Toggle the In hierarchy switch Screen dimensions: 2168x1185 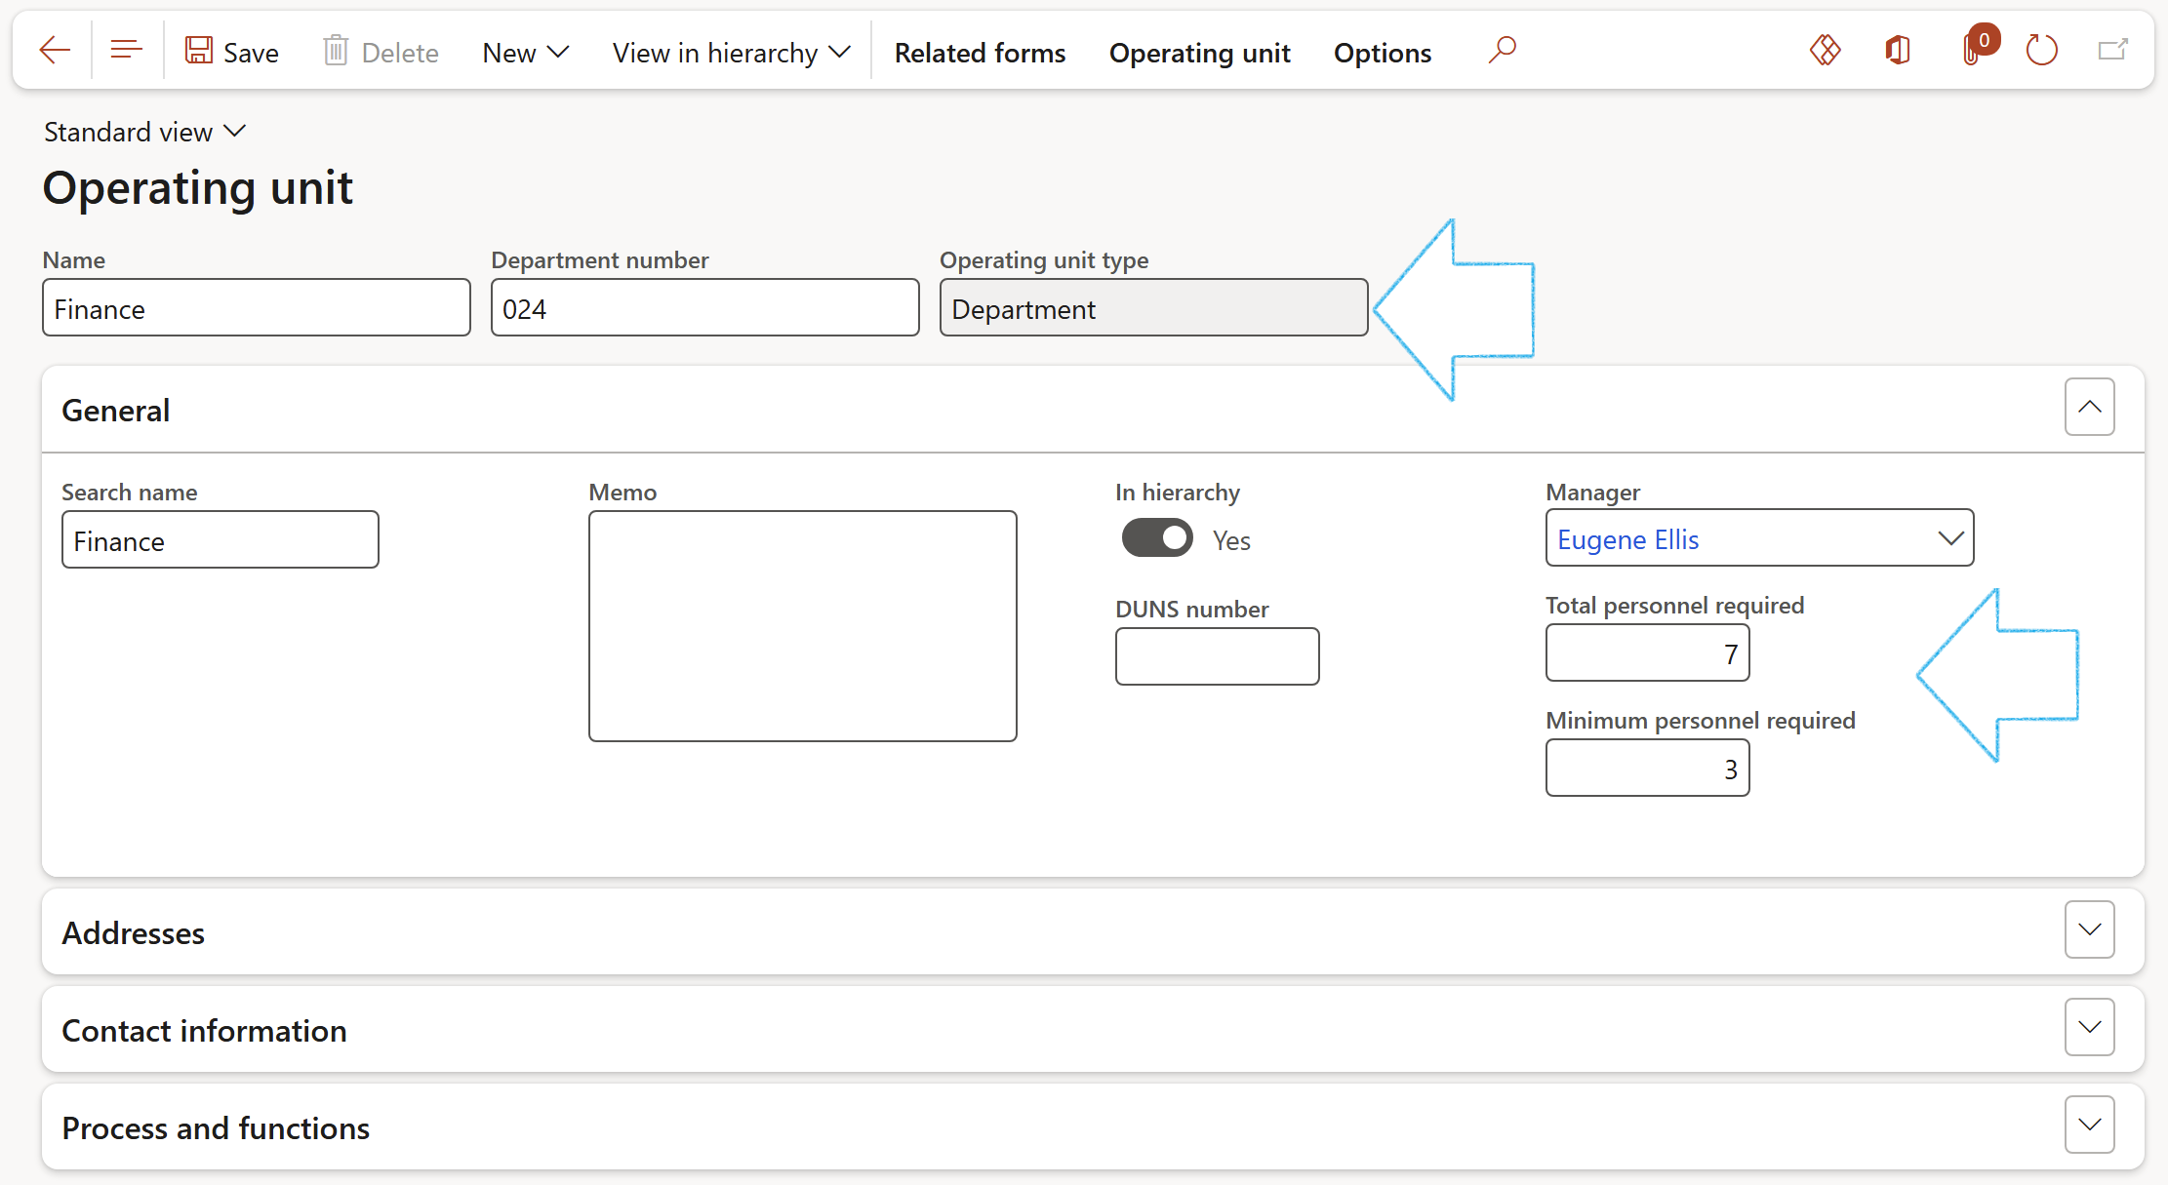[x=1157, y=538]
